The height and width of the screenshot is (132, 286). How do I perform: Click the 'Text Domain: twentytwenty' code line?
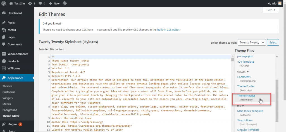click(70, 64)
